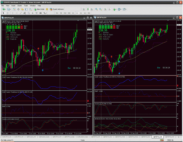Select the text label tool
Image resolution: width=183 pixels, height=142 pixels.
pos(37,13)
